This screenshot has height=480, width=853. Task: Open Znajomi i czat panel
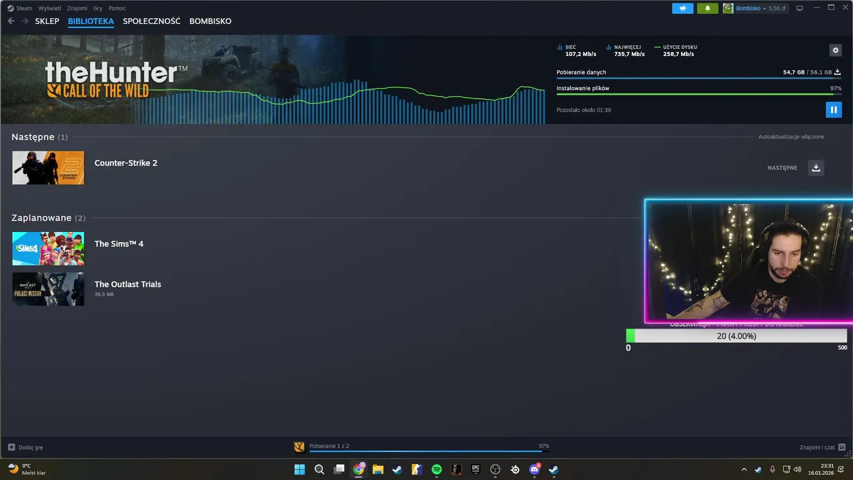pyautogui.click(x=823, y=447)
